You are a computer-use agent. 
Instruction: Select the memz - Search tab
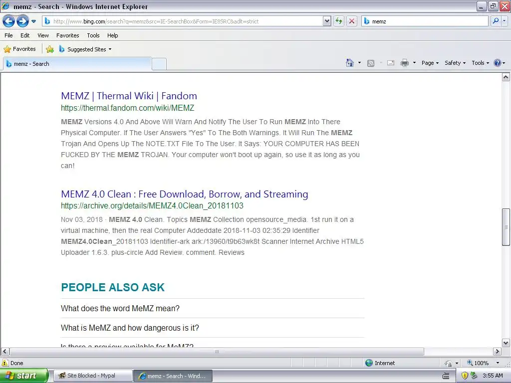pyautogui.click(x=77, y=64)
